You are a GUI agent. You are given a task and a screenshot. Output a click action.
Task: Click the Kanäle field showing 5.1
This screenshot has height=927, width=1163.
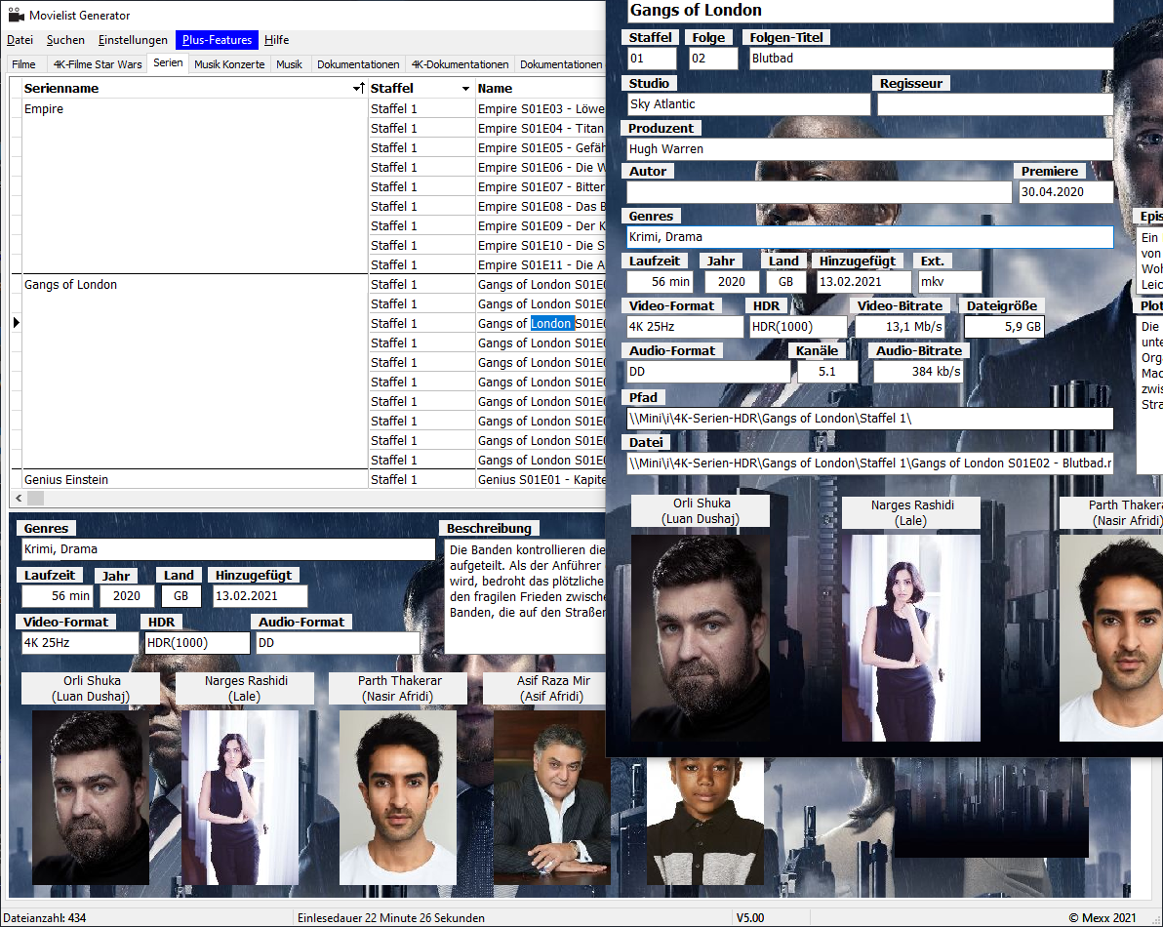pos(827,372)
